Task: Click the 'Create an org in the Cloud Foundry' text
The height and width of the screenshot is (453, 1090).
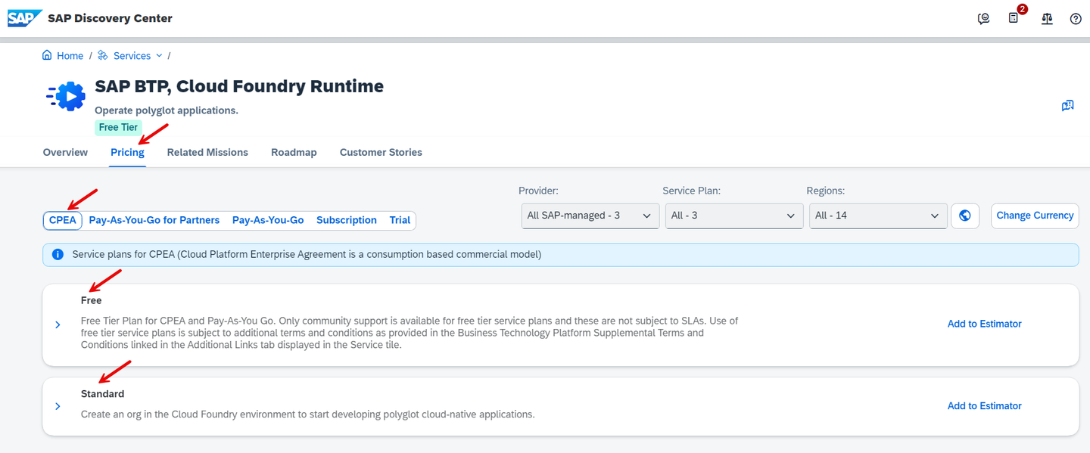Action: click(308, 414)
